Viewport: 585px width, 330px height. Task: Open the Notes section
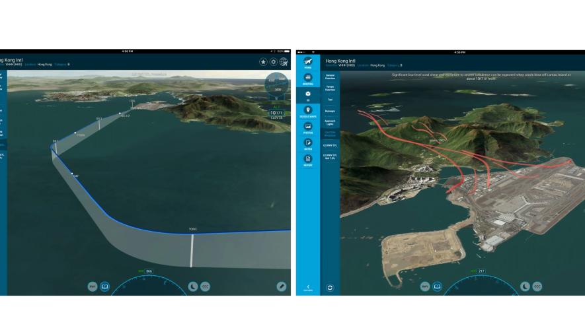(x=308, y=144)
